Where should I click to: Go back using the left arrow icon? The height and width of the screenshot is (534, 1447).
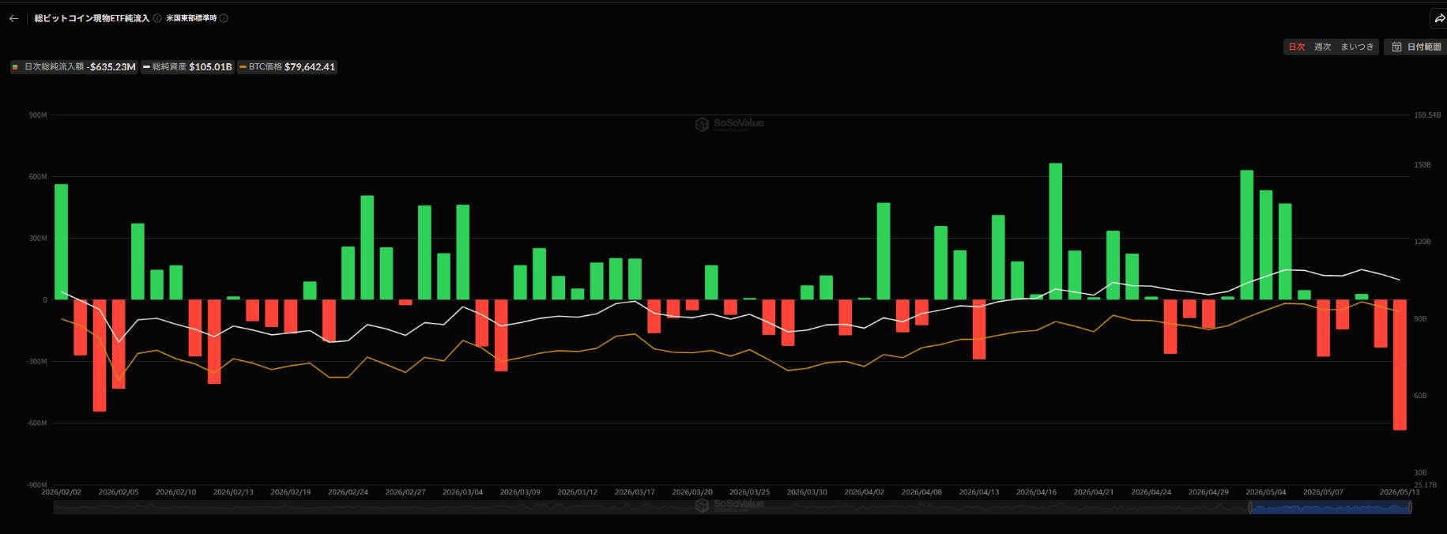tap(13, 18)
